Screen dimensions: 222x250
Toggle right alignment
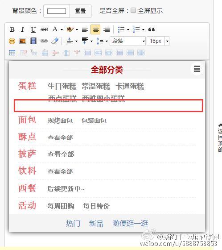click(107, 29)
